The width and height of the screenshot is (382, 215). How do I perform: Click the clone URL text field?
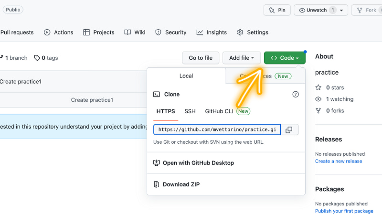(x=217, y=130)
